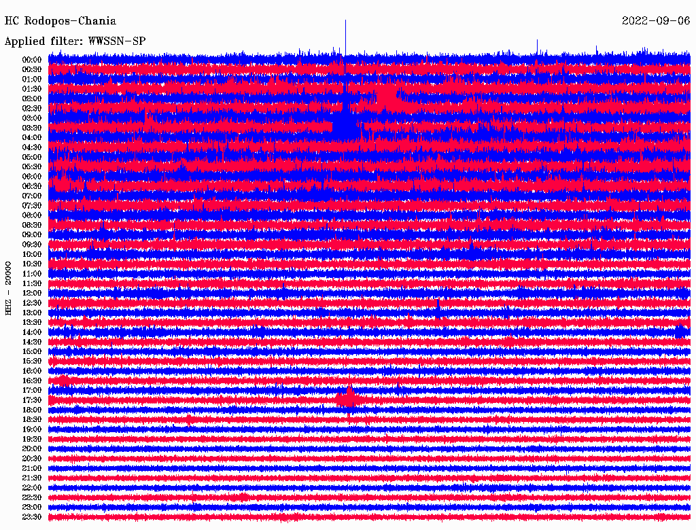Click the station title 'HC Rodopos-Chania'

60,21
